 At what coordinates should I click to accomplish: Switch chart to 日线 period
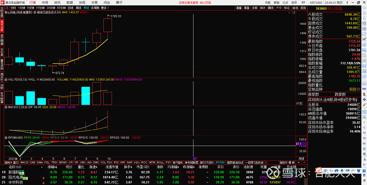tap(70, 8)
